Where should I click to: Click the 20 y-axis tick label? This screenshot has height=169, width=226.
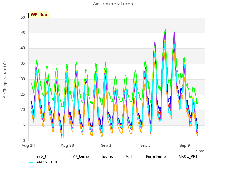23,109
